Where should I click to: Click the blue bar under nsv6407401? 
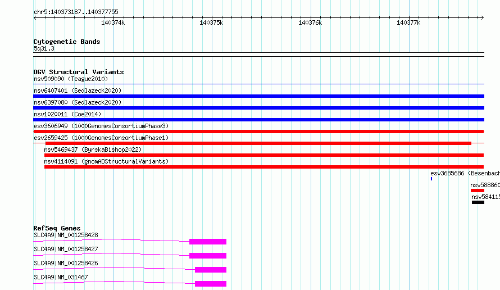tap(258, 96)
